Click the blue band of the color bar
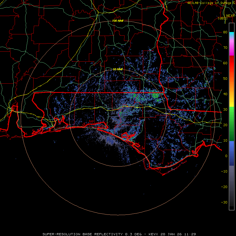 232,153
